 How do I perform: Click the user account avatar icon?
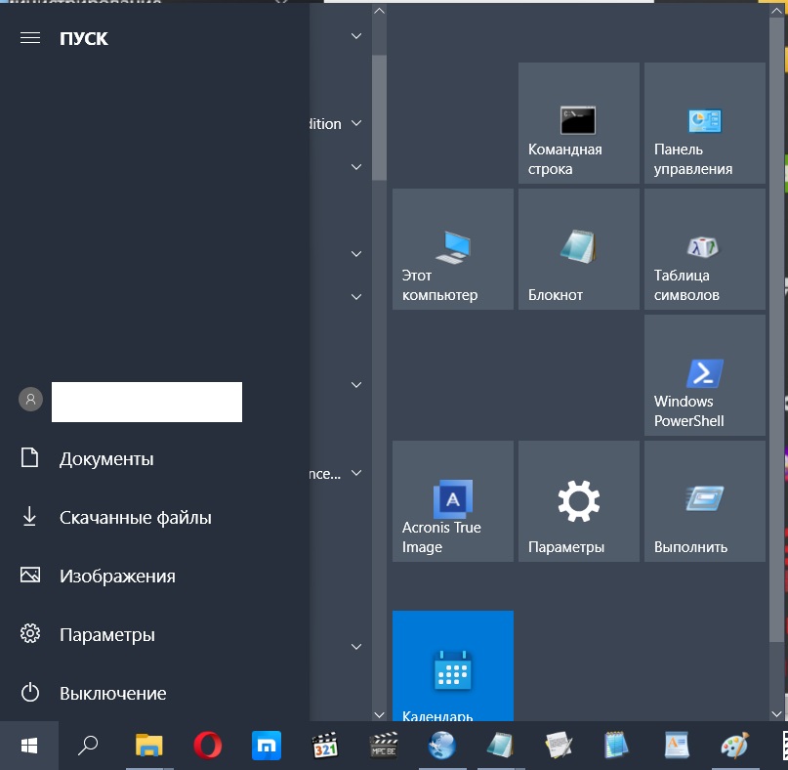pos(30,400)
